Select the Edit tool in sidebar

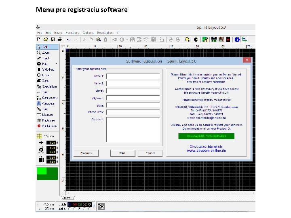click(x=47, y=47)
